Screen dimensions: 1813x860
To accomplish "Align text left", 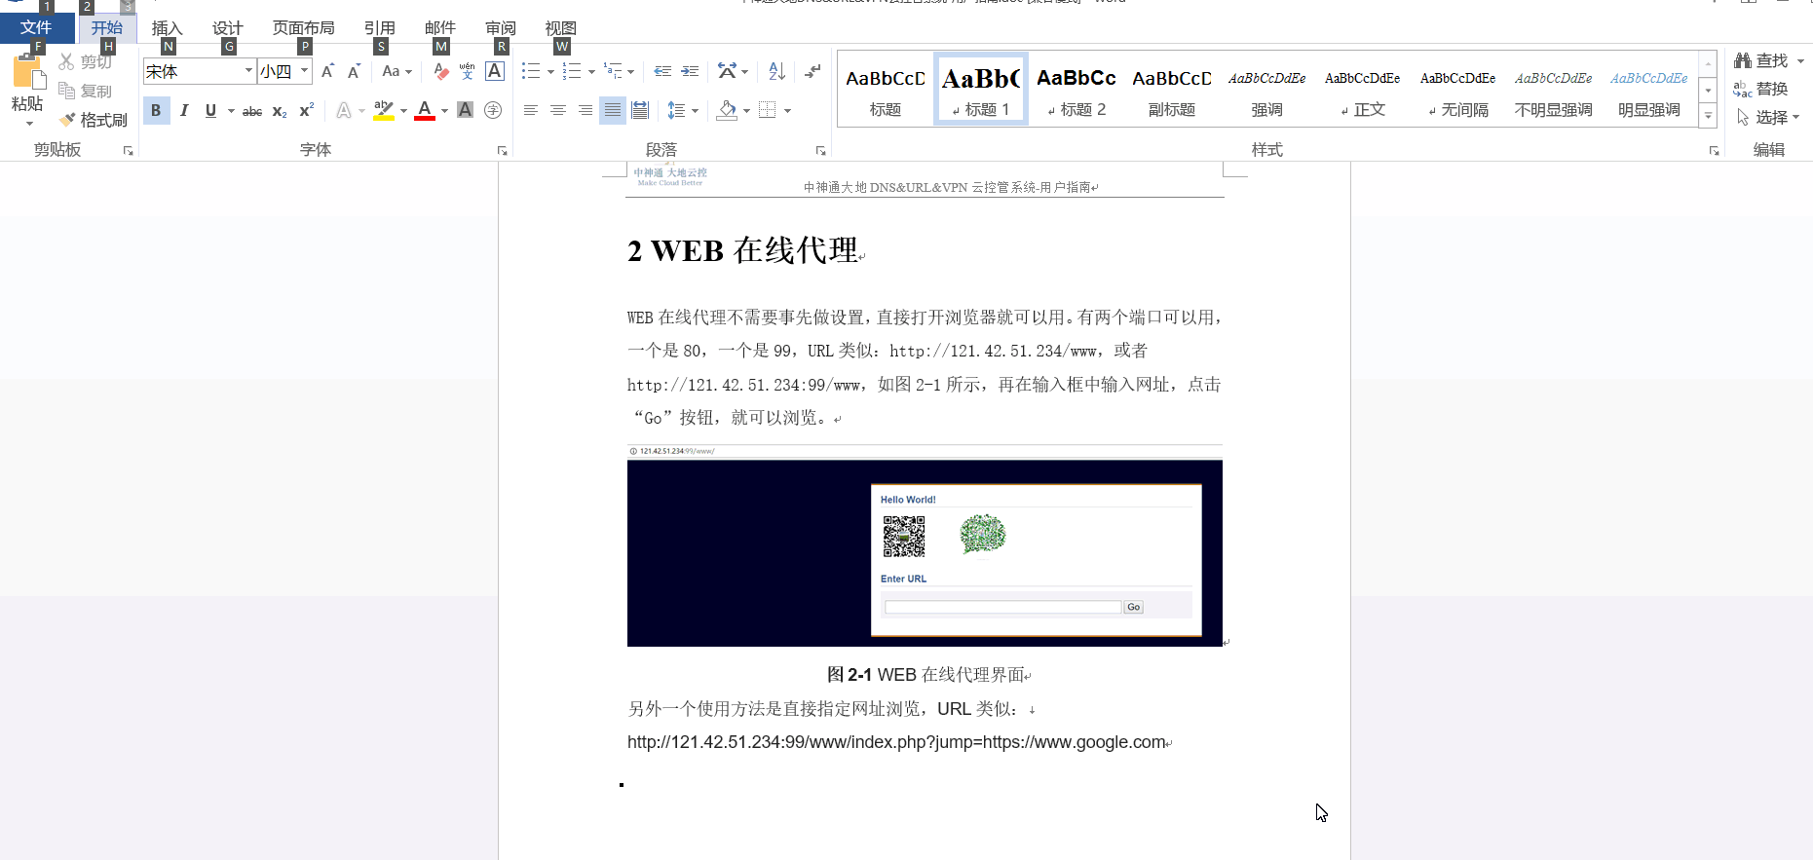I will pos(530,110).
